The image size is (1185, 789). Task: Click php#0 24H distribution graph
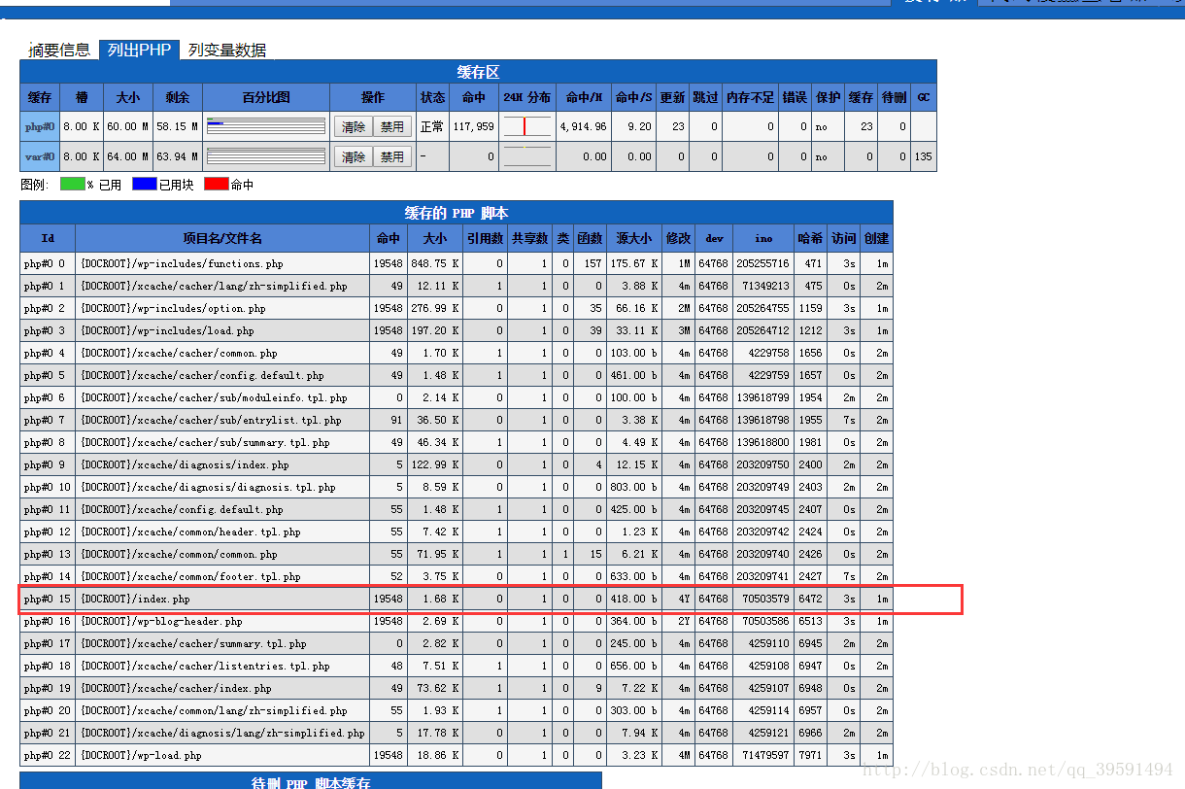pos(526,126)
